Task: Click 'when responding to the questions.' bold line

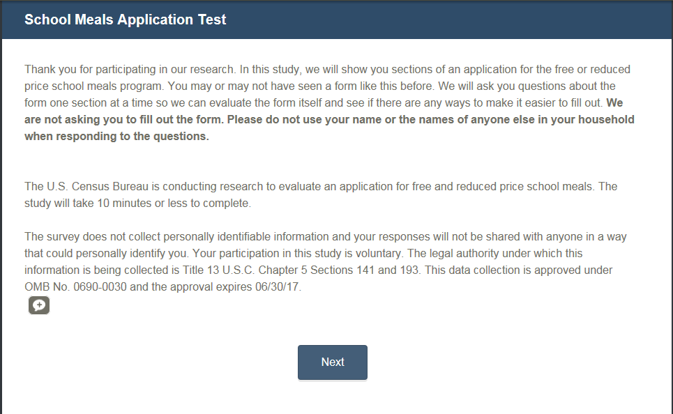Action: 116,137
